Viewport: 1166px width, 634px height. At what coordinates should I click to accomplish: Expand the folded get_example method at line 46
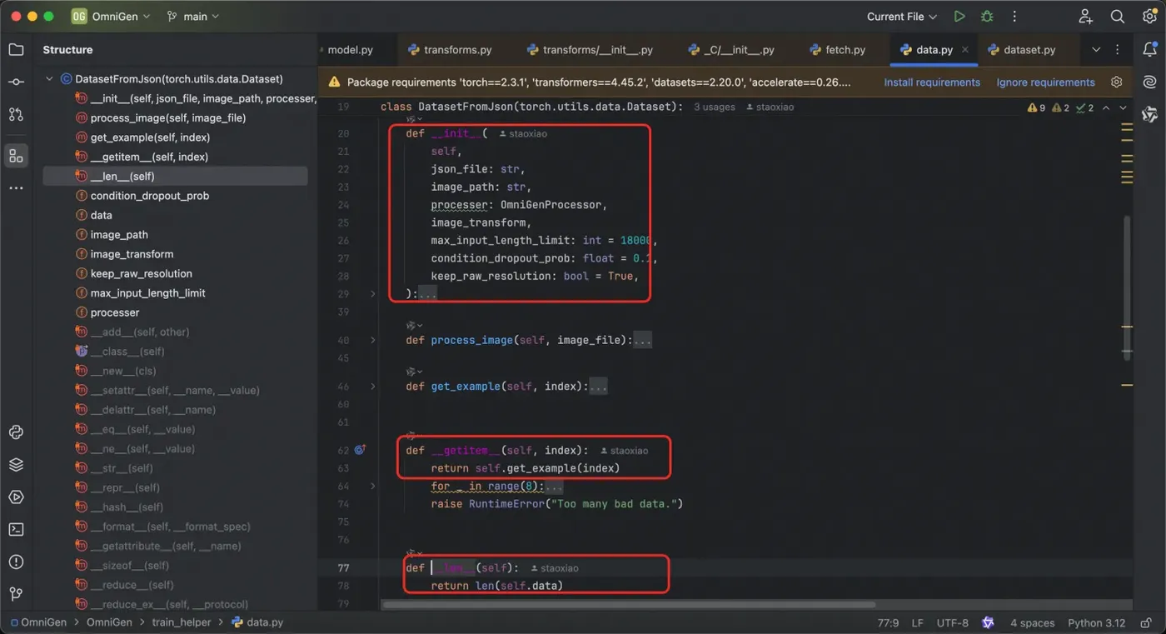372,387
